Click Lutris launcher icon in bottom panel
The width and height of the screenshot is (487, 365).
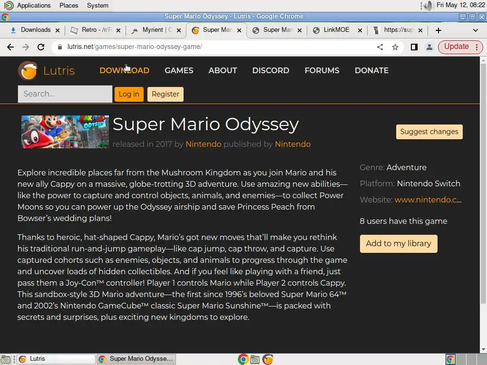pos(268,359)
